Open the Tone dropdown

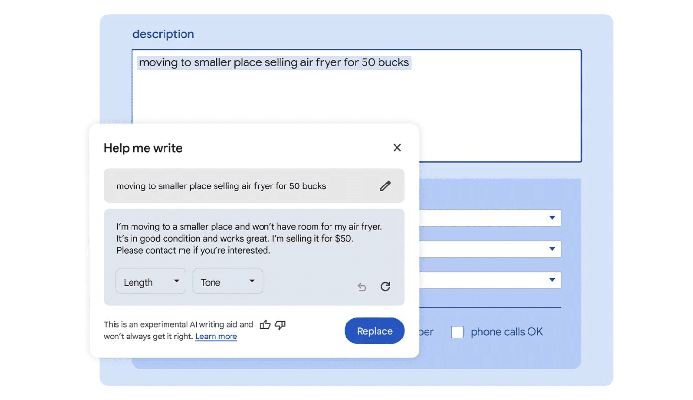coord(227,281)
